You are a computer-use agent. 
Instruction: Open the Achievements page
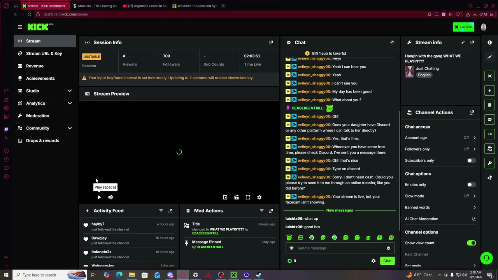point(45,78)
